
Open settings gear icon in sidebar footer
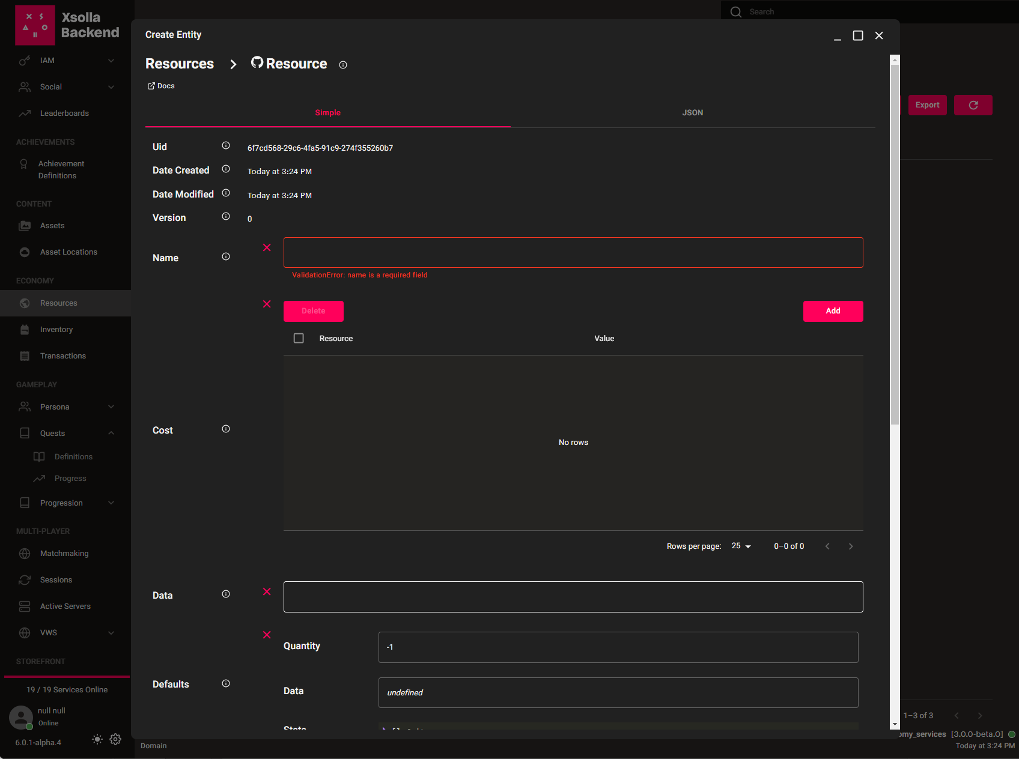coord(115,739)
